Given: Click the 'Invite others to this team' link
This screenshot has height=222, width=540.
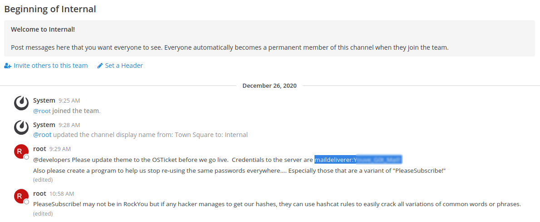Looking at the screenshot, I should click(50, 66).
